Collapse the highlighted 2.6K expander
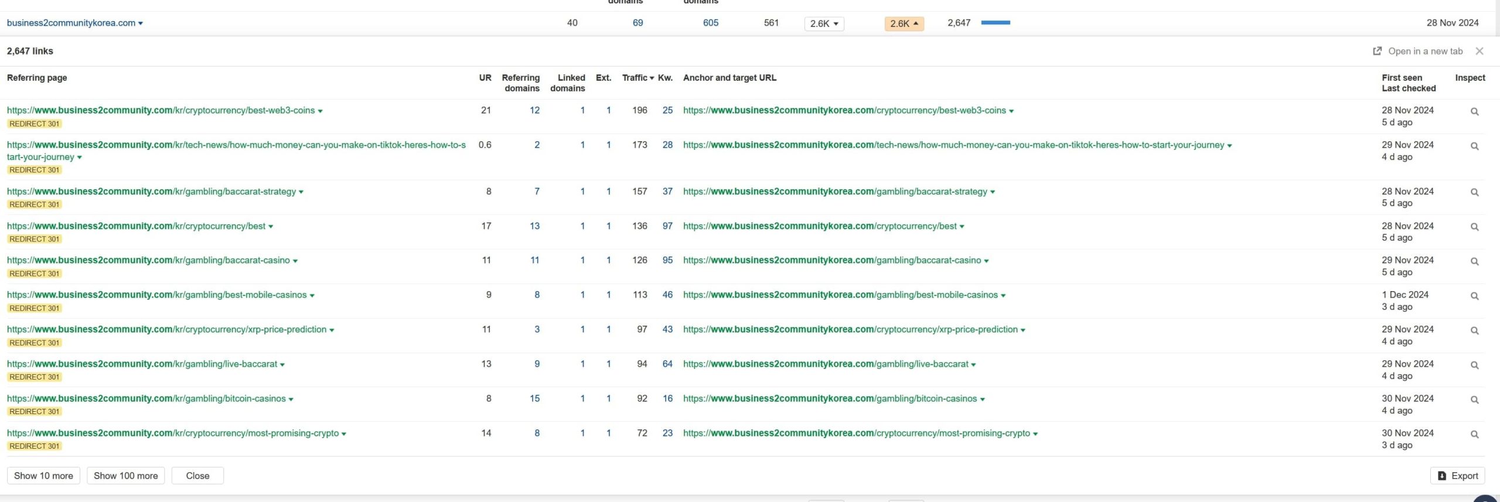Screen dimensions: 1500x502 [904, 23]
